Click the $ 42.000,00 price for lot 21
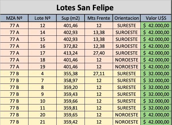The height and width of the screenshot is (125, 172). (156, 122)
